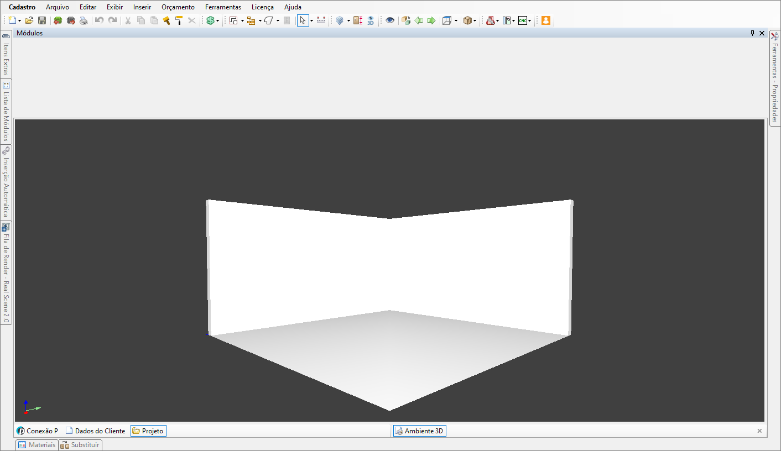Expand the wall layout tool dropdown
781x451 pixels.
click(242, 20)
